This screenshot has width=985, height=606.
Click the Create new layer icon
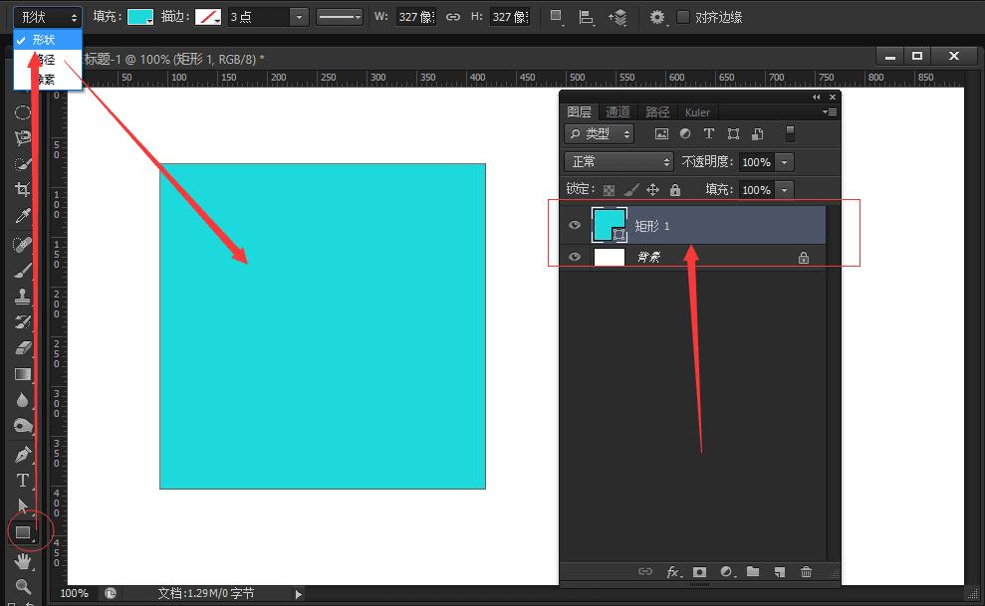point(780,572)
